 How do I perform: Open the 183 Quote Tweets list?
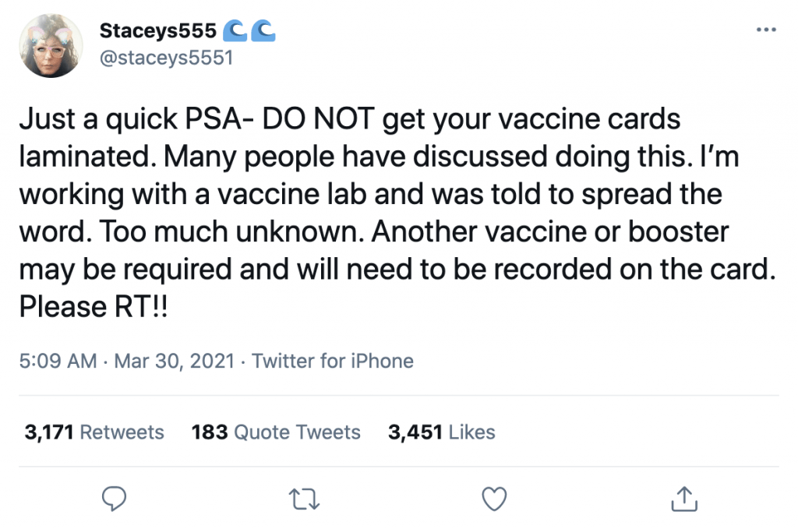pos(276,432)
